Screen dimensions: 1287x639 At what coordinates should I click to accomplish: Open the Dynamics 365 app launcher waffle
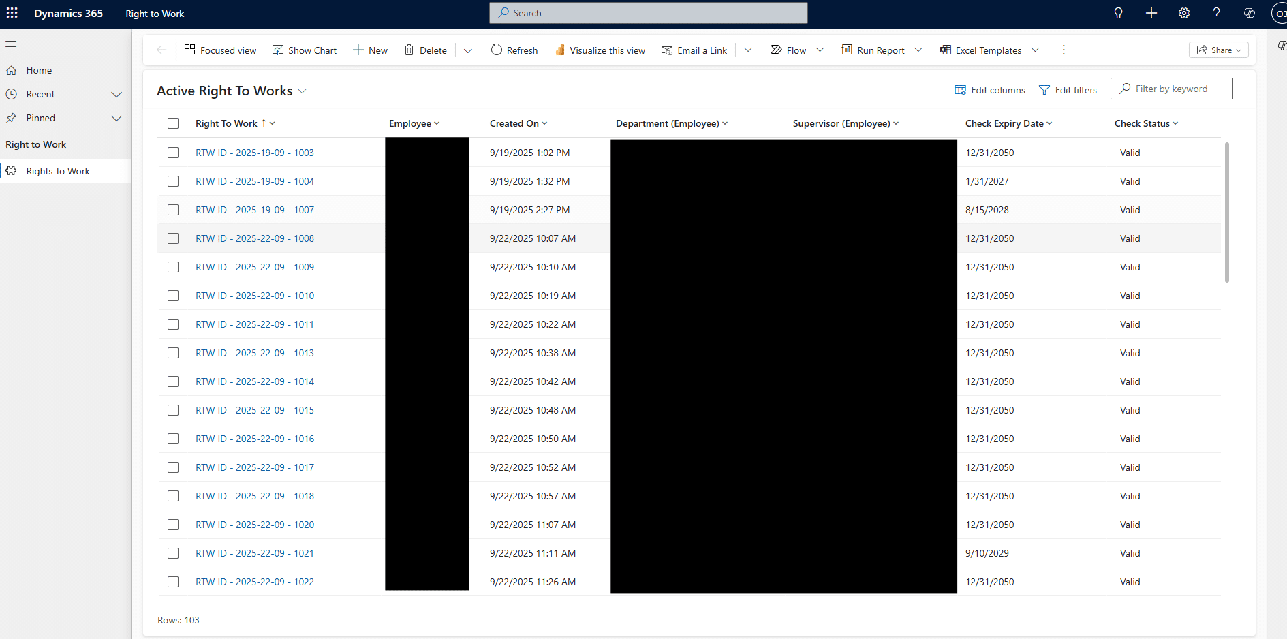click(12, 13)
